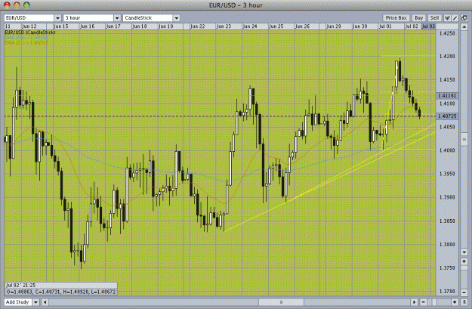Click the Jul 02 21:25 timestamp readout

point(20,286)
